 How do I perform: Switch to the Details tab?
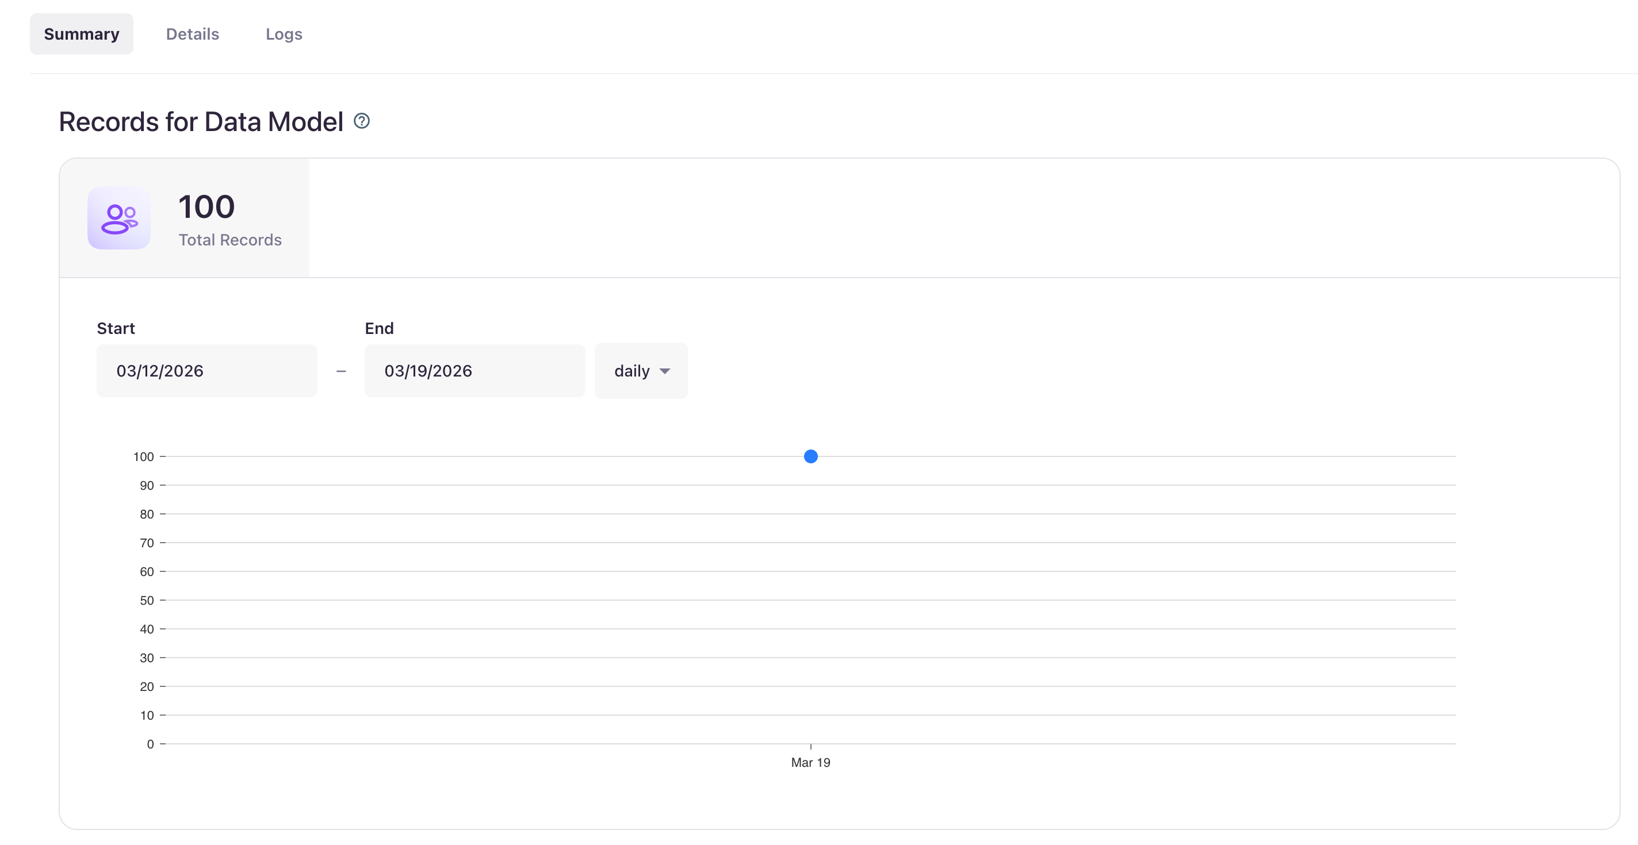192,34
